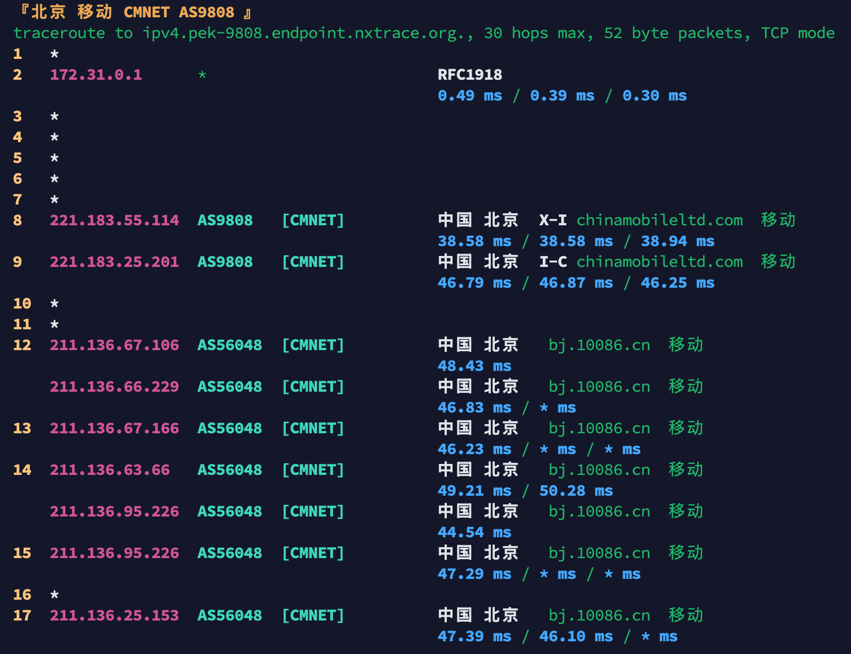Viewport: 851px width, 654px height.
Task: Click bj.10086.cn on the 211.136.67.106 row
Action: coord(599,345)
